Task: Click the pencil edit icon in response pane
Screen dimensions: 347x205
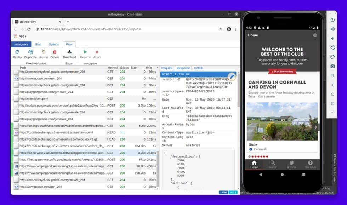Action: click(232, 76)
